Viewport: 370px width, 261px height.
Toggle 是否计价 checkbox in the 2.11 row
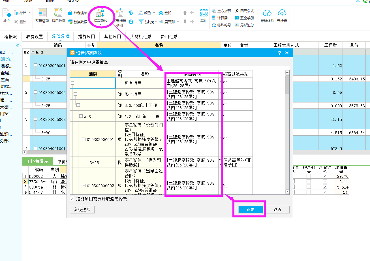pos(325,181)
